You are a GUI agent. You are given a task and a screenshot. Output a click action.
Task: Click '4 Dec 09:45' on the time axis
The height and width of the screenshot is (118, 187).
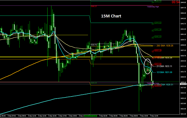22,116
